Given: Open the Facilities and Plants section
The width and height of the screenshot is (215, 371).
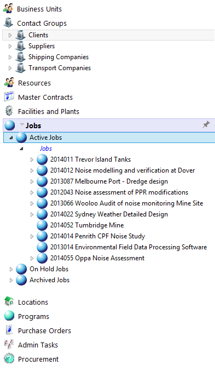Looking at the screenshot, I should (x=49, y=111).
